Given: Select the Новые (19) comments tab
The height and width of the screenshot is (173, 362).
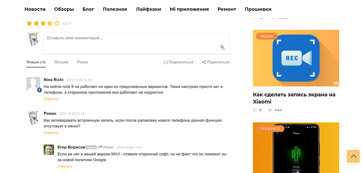Looking at the screenshot, I should click(x=36, y=62).
